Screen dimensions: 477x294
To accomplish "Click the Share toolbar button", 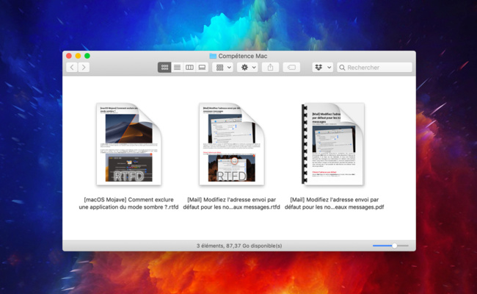I will pos(270,67).
